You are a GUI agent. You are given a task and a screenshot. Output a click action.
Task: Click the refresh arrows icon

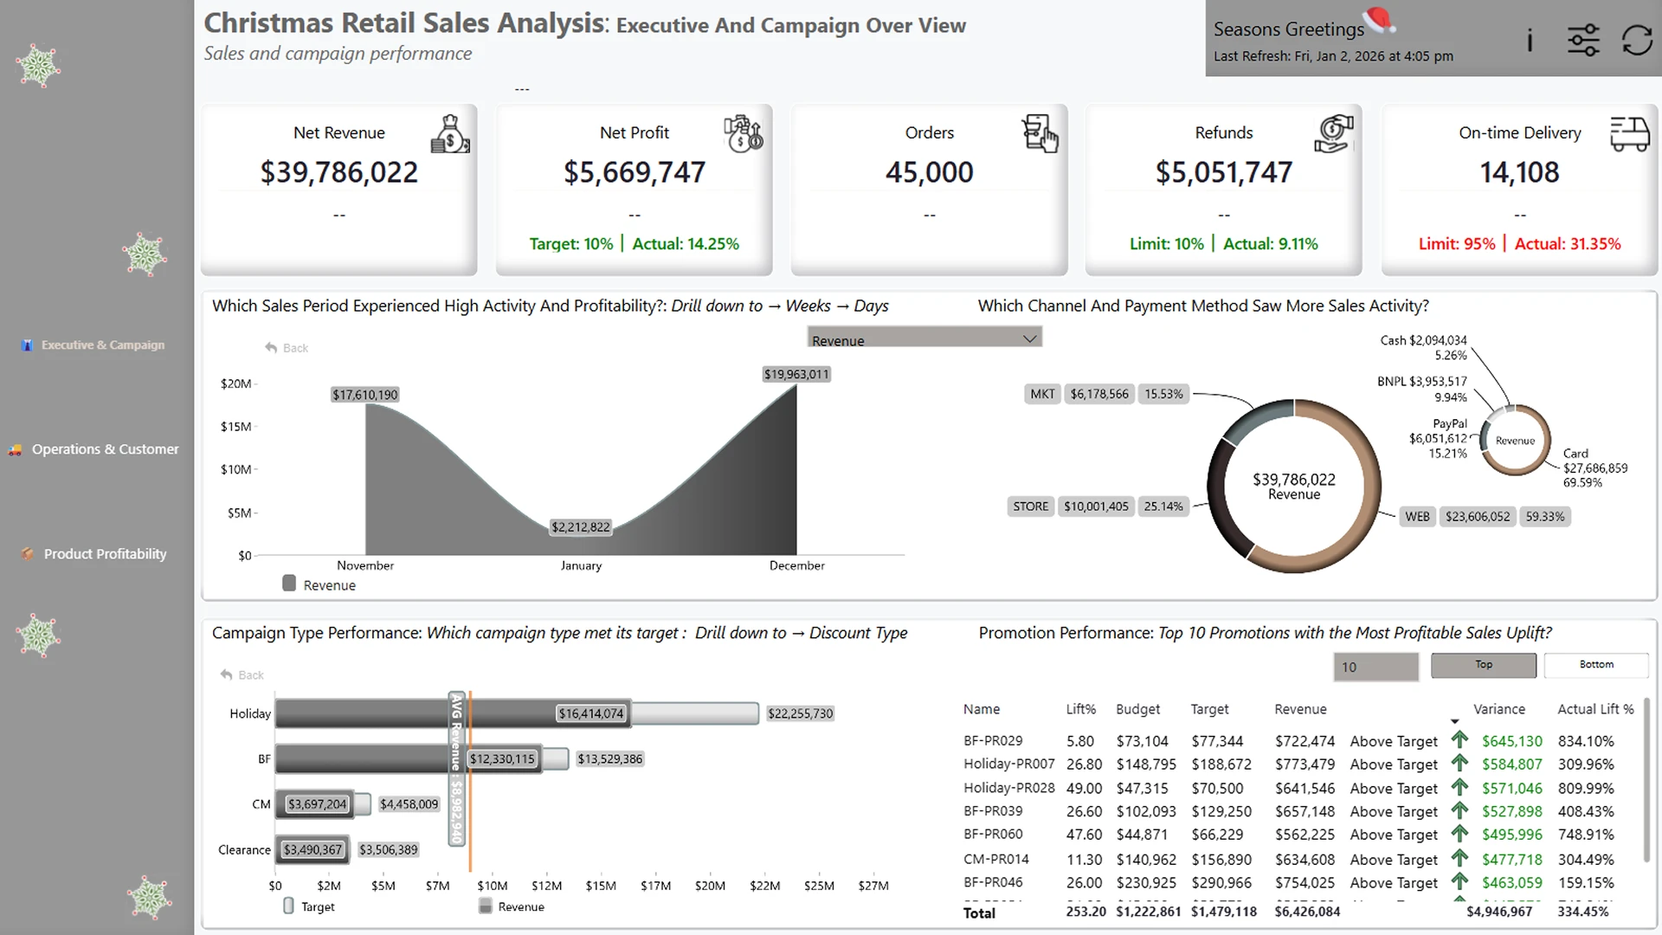1637,41
